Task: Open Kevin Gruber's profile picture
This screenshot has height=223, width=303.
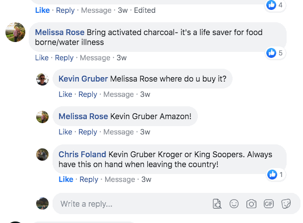Action: [x=43, y=79]
